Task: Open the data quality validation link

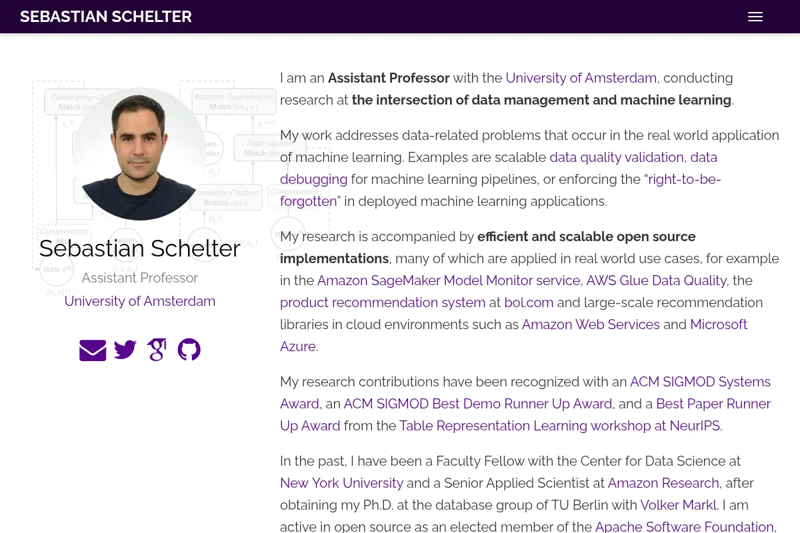Action: (617, 157)
